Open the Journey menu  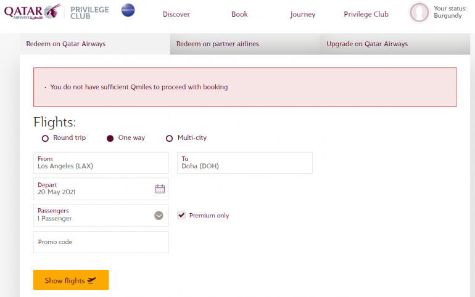pyautogui.click(x=302, y=14)
